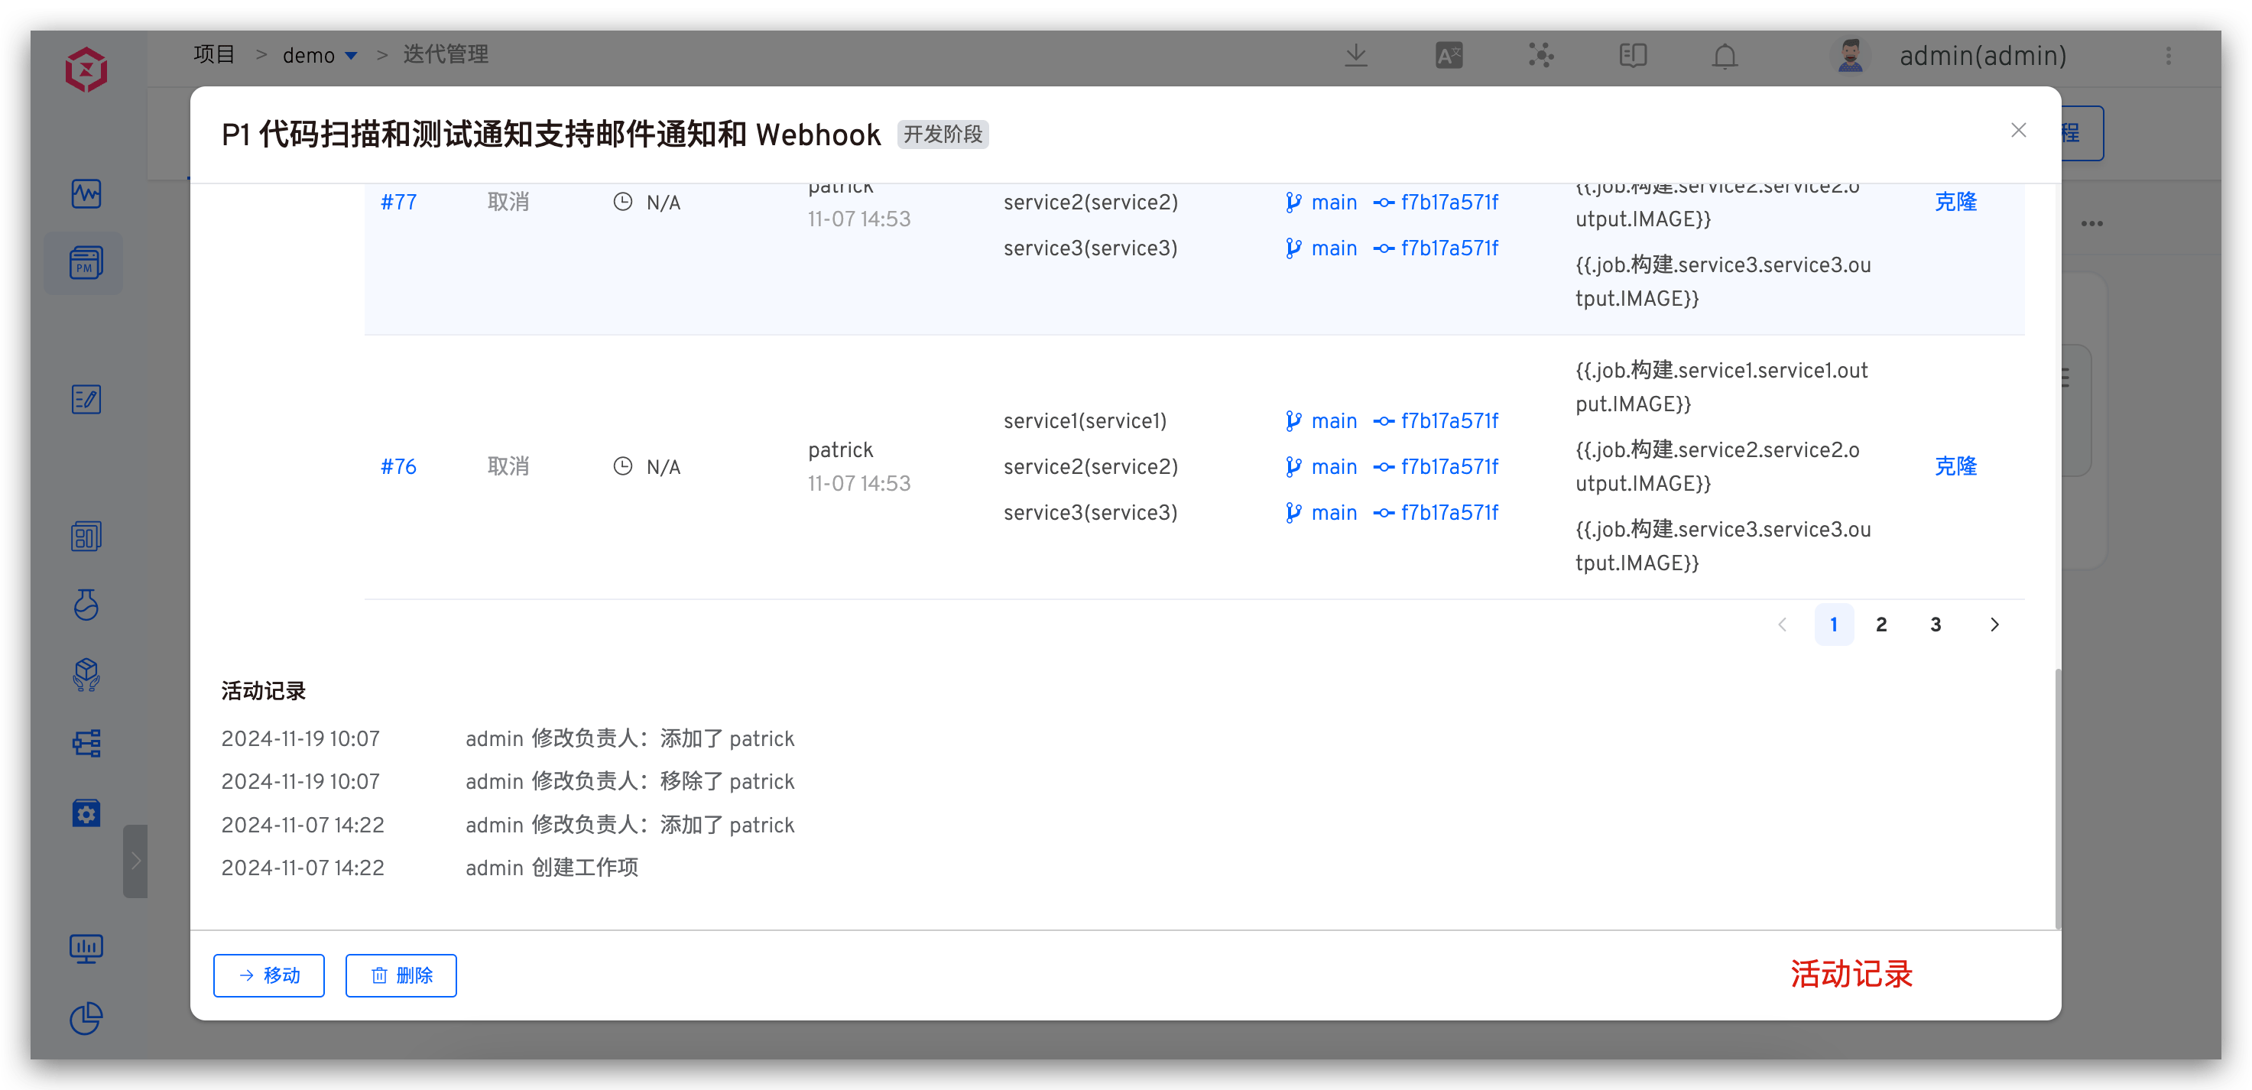
Task: Click the 移动 button
Action: tap(269, 975)
